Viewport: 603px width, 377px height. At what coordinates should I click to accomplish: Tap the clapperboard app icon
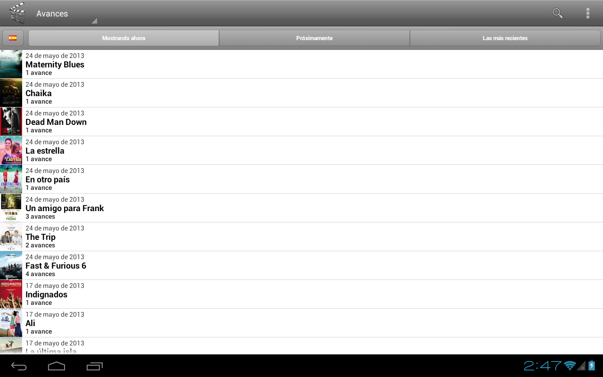click(17, 13)
